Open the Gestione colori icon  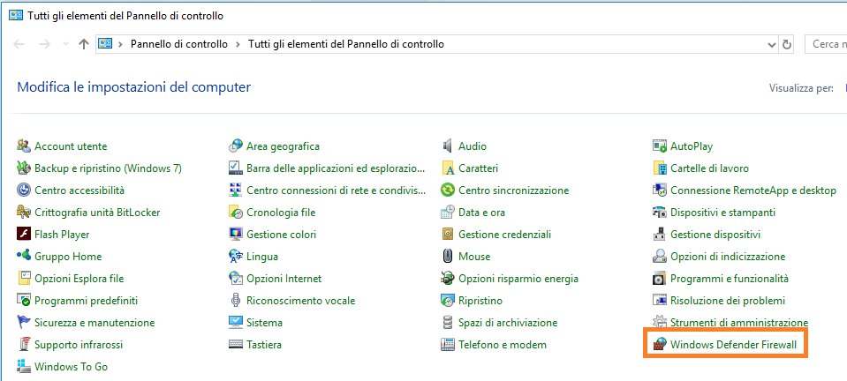[x=236, y=235]
